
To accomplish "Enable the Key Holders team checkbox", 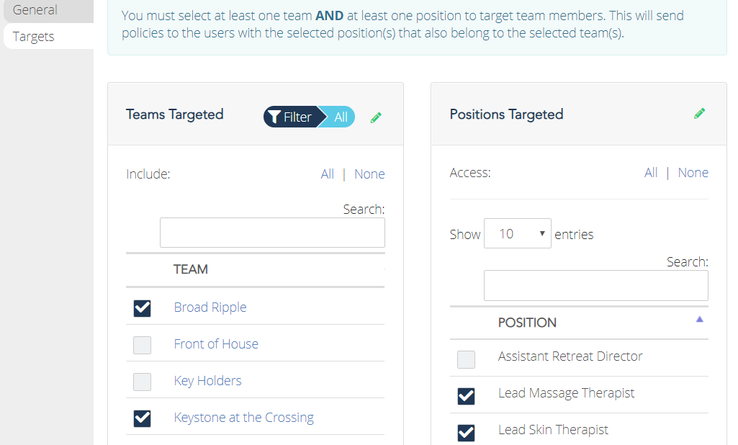I will [x=142, y=382].
